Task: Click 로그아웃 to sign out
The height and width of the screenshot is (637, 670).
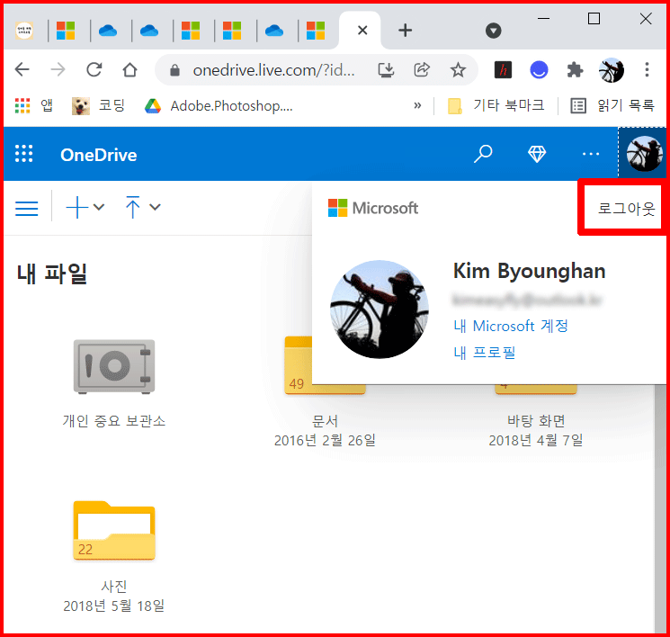Action: pyautogui.click(x=626, y=209)
